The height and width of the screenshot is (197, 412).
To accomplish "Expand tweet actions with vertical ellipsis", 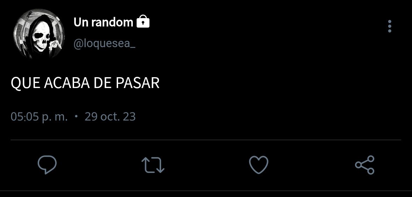I will (390, 26).
